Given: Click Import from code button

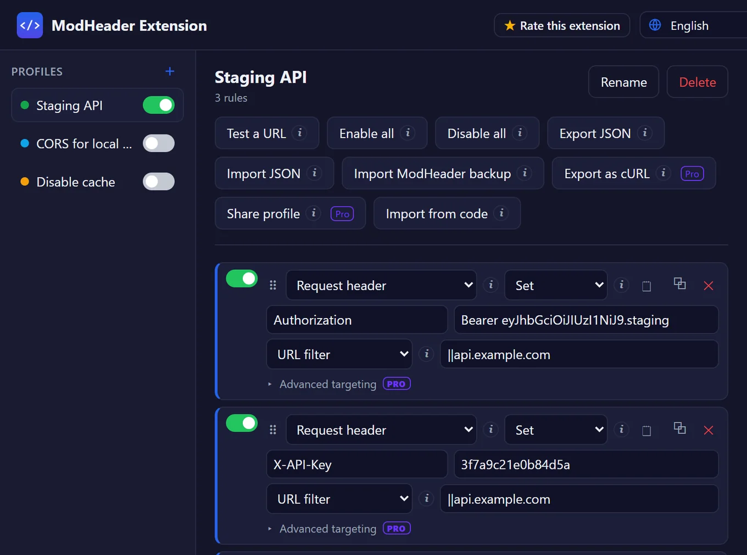Looking at the screenshot, I should (447, 213).
